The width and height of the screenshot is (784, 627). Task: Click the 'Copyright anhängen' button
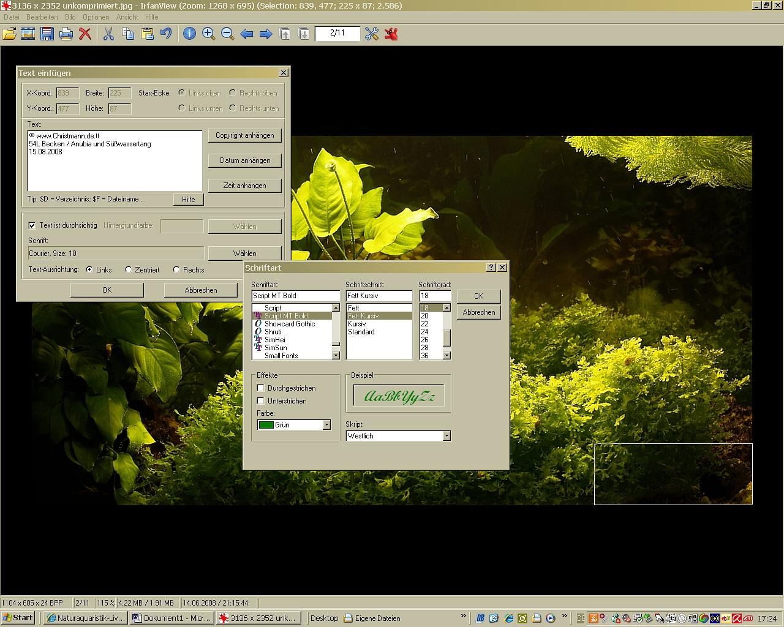244,135
